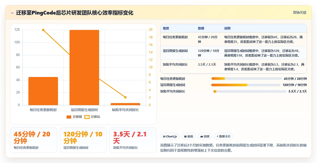Click the 数据 column header
The image size is (317, 163).
(x=201, y=28)
